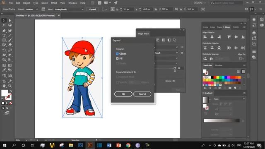
Task: Pick the Eyedropper tool
Action: (x=4, y=70)
